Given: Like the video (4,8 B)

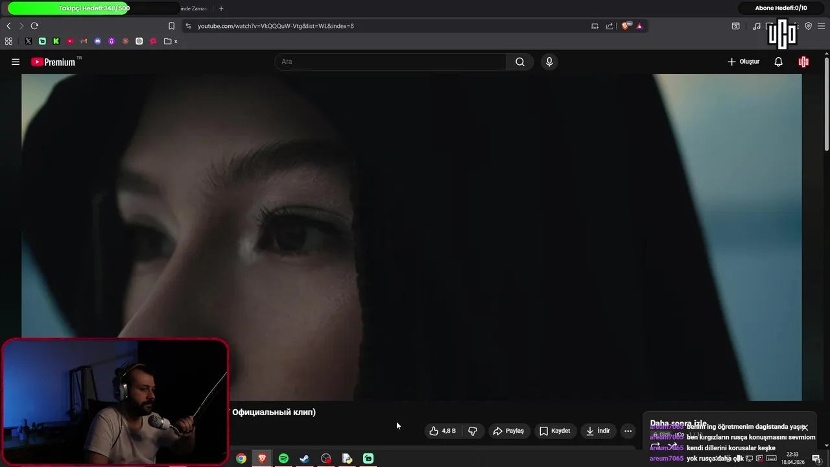Looking at the screenshot, I should click(442, 431).
